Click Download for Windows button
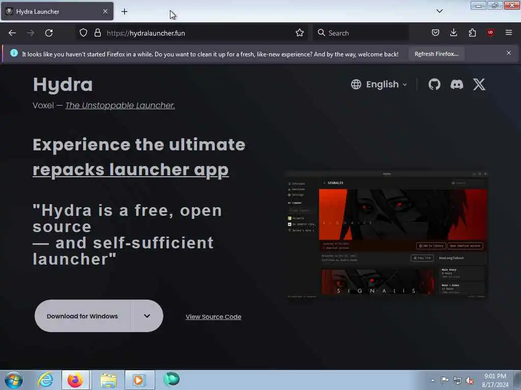The image size is (521, 390). coord(82,316)
